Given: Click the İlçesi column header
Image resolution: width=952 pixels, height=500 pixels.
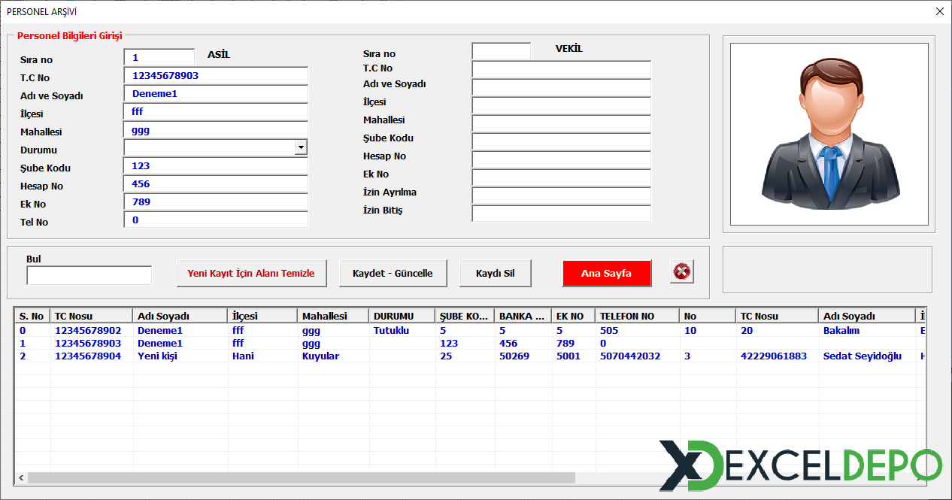Looking at the screenshot, I should [x=262, y=316].
